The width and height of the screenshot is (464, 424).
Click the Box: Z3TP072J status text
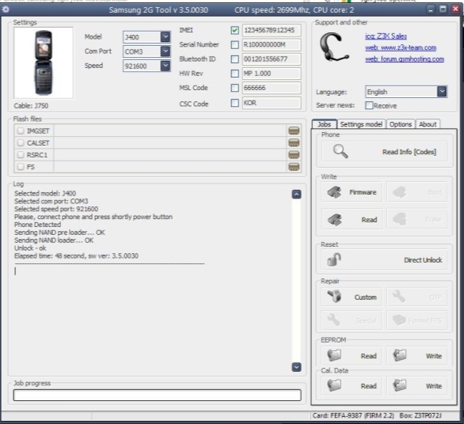(420, 415)
